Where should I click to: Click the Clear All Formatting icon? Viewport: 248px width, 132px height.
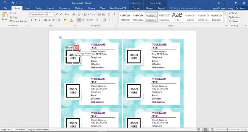[73, 14]
